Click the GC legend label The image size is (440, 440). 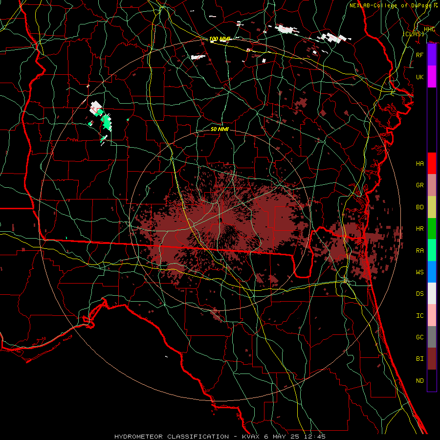click(420, 337)
